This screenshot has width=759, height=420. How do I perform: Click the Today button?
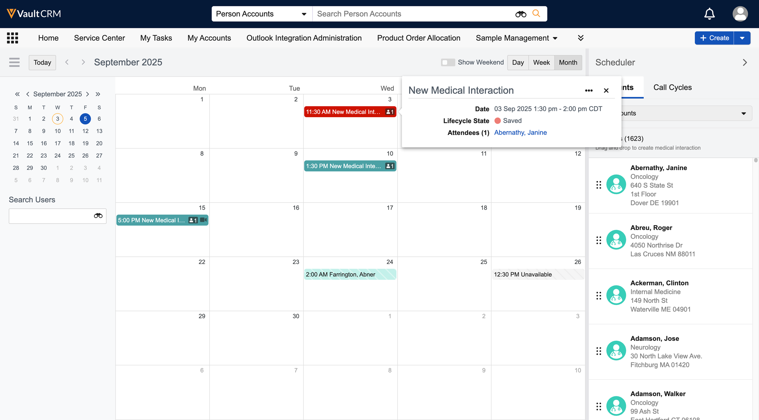42,62
